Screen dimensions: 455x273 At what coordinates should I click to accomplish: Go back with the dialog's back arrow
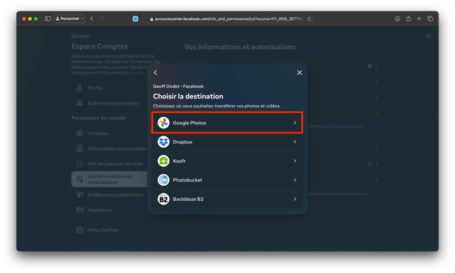[x=156, y=73]
